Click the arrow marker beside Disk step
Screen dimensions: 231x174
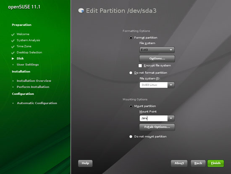coord(13,59)
